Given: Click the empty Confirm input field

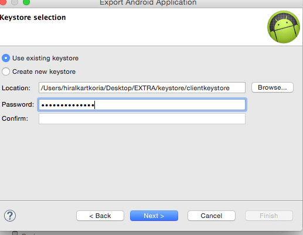Looking at the screenshot, I should click(x=142, y=119).
